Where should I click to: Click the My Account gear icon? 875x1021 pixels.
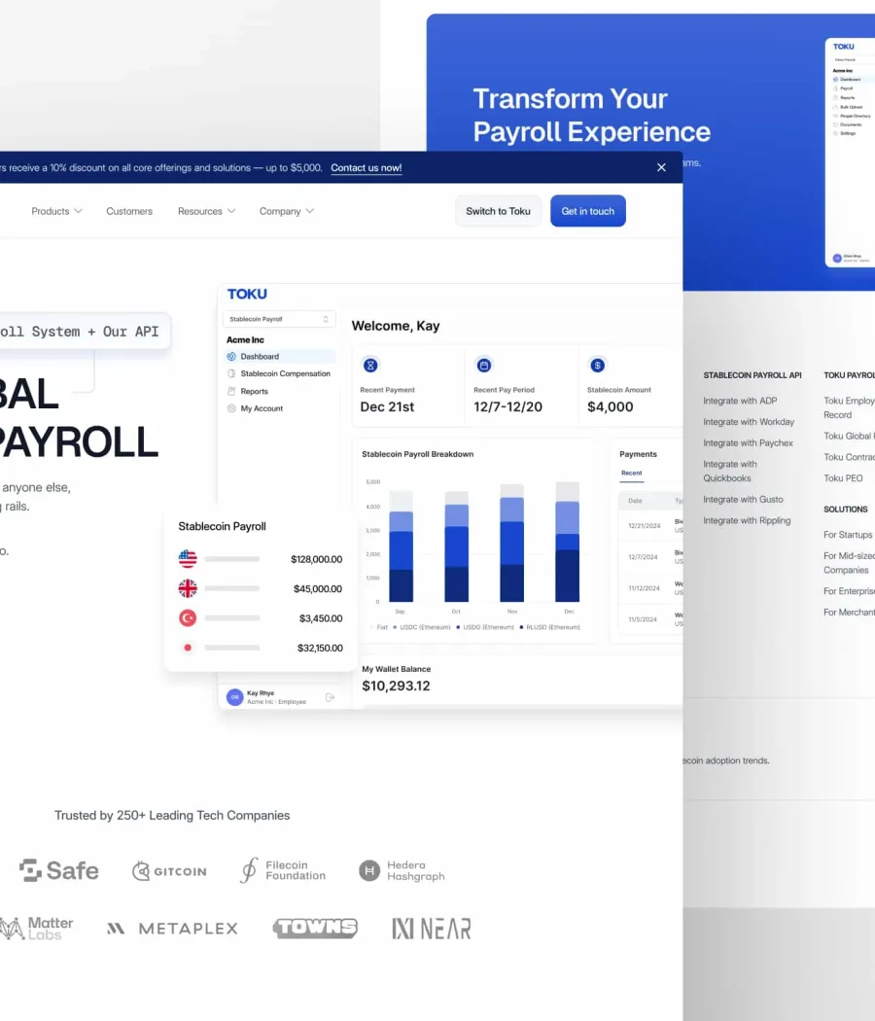pos(231,408)
